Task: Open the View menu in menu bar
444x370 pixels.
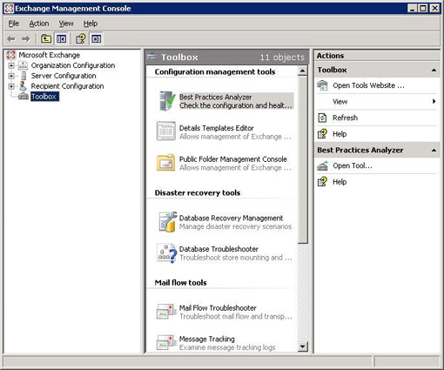Action: pyautogui.click(x=66, y=24)
